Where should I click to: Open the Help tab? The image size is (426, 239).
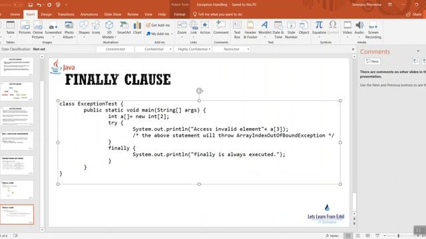(x=162, y=15)
